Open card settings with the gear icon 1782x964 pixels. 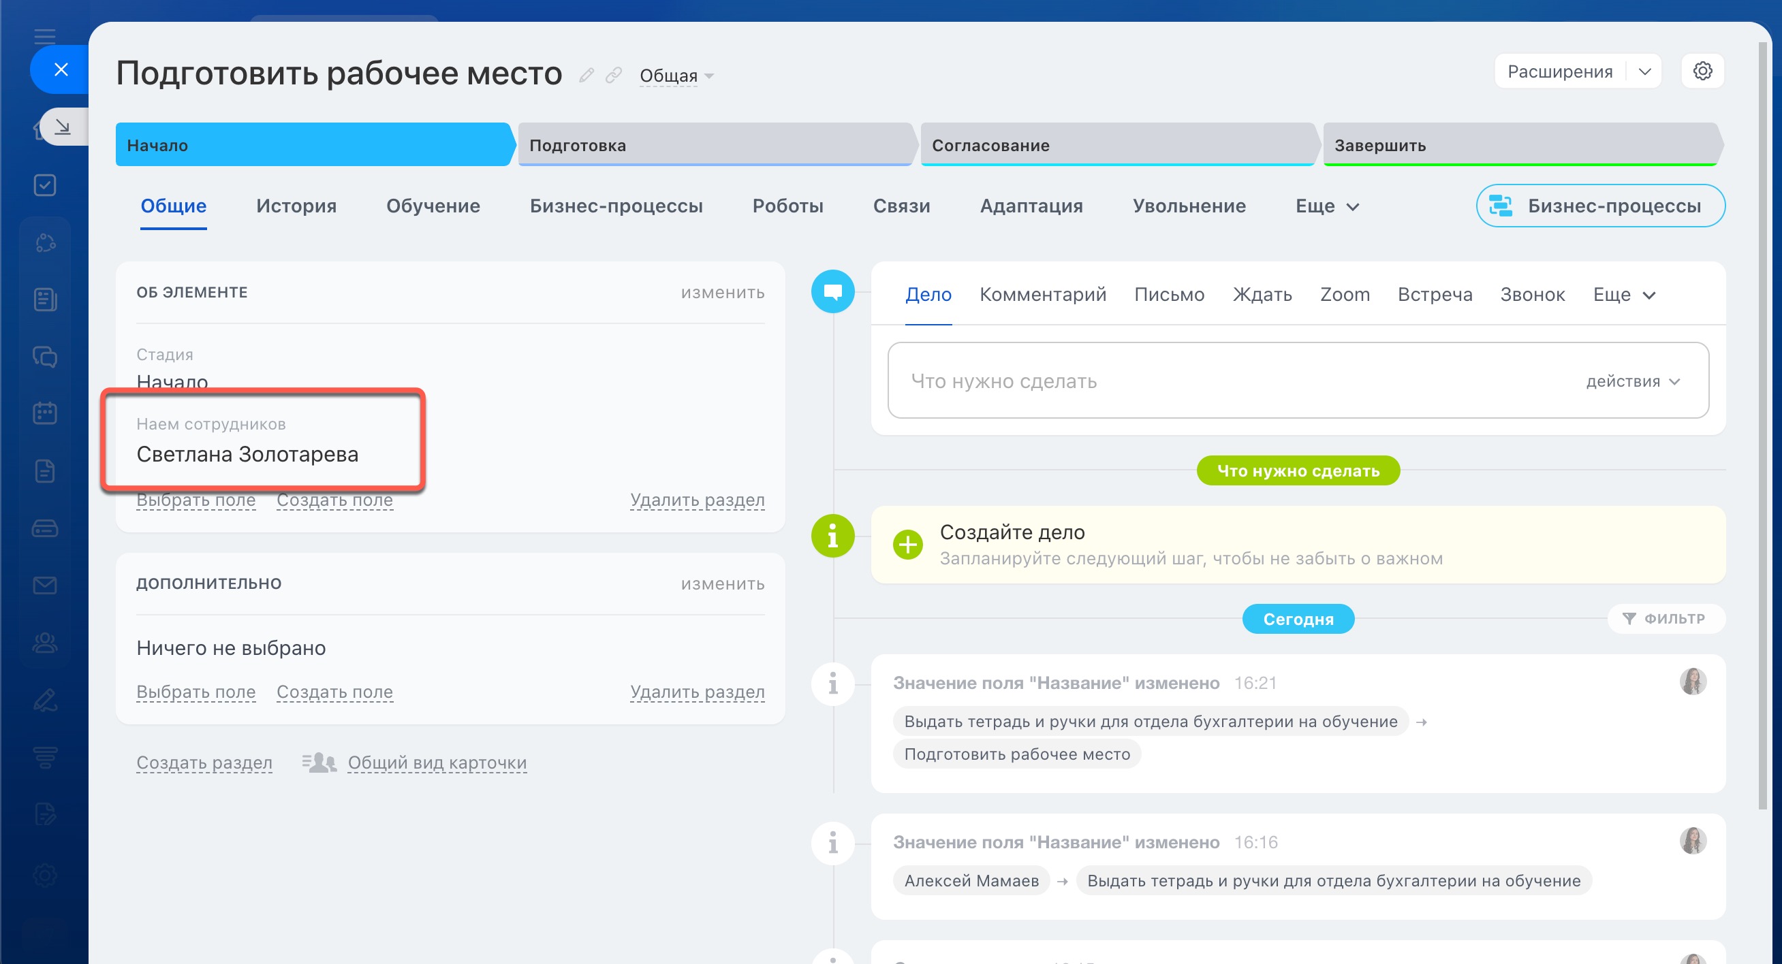1702,71
